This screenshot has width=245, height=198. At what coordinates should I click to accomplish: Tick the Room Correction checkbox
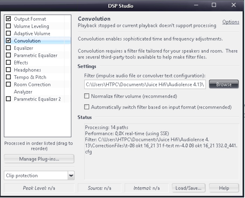click(9, 84)
